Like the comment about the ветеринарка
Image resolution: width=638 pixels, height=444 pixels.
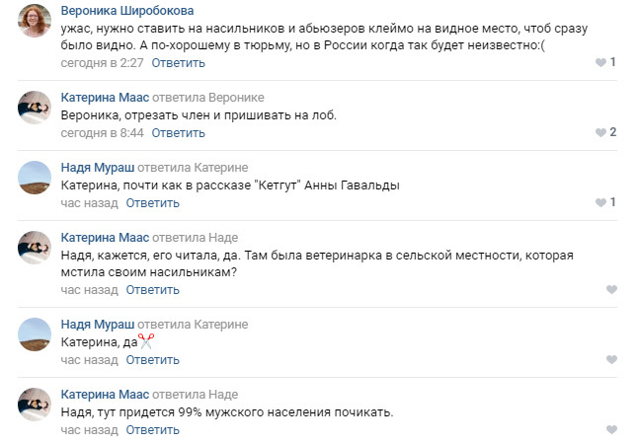click(611, 289)
